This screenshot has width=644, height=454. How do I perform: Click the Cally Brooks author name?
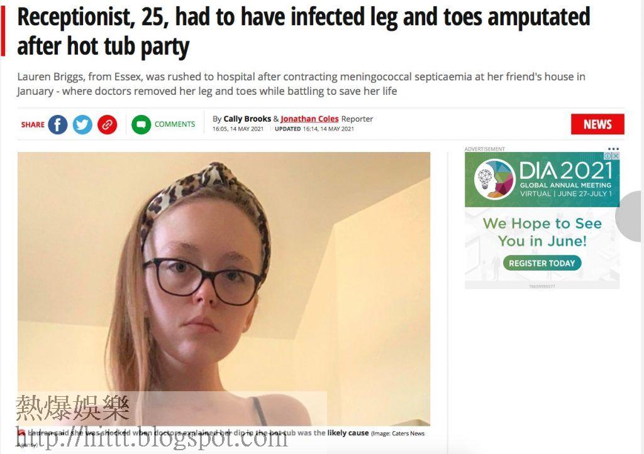[247, 119]
